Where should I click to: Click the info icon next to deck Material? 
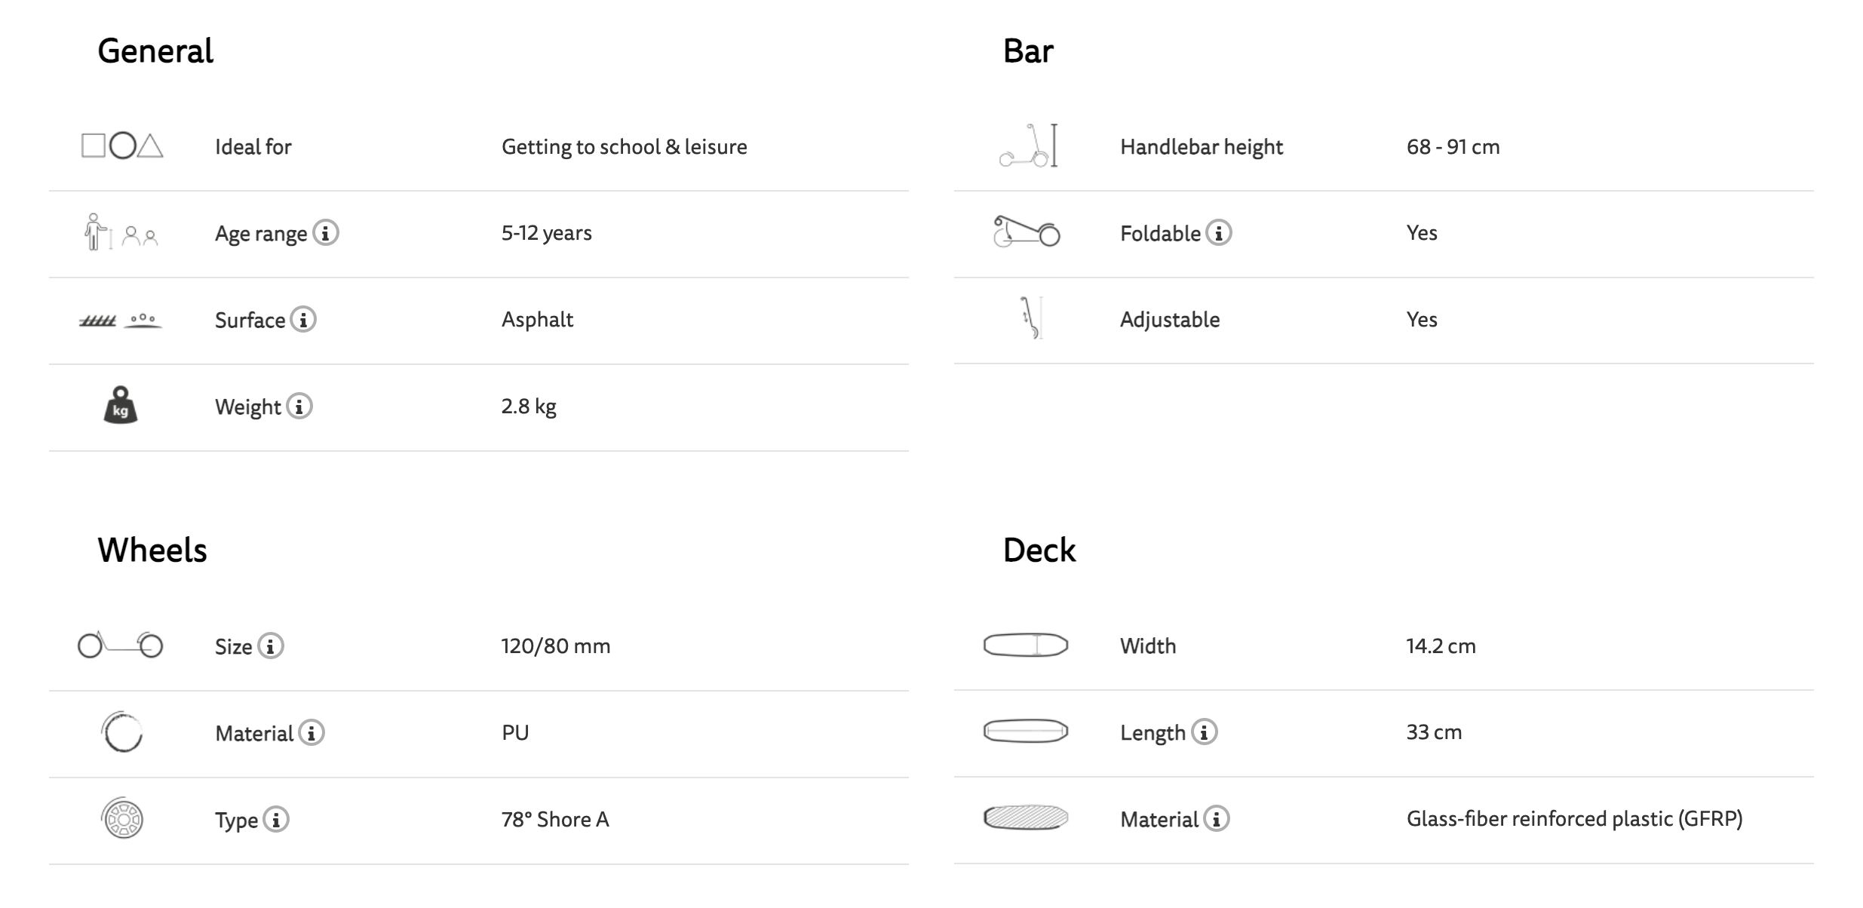coord(1217,818)
